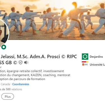The image size is (105, 102).
Task: Click the Université Laval text link
Action: [97, 65]
